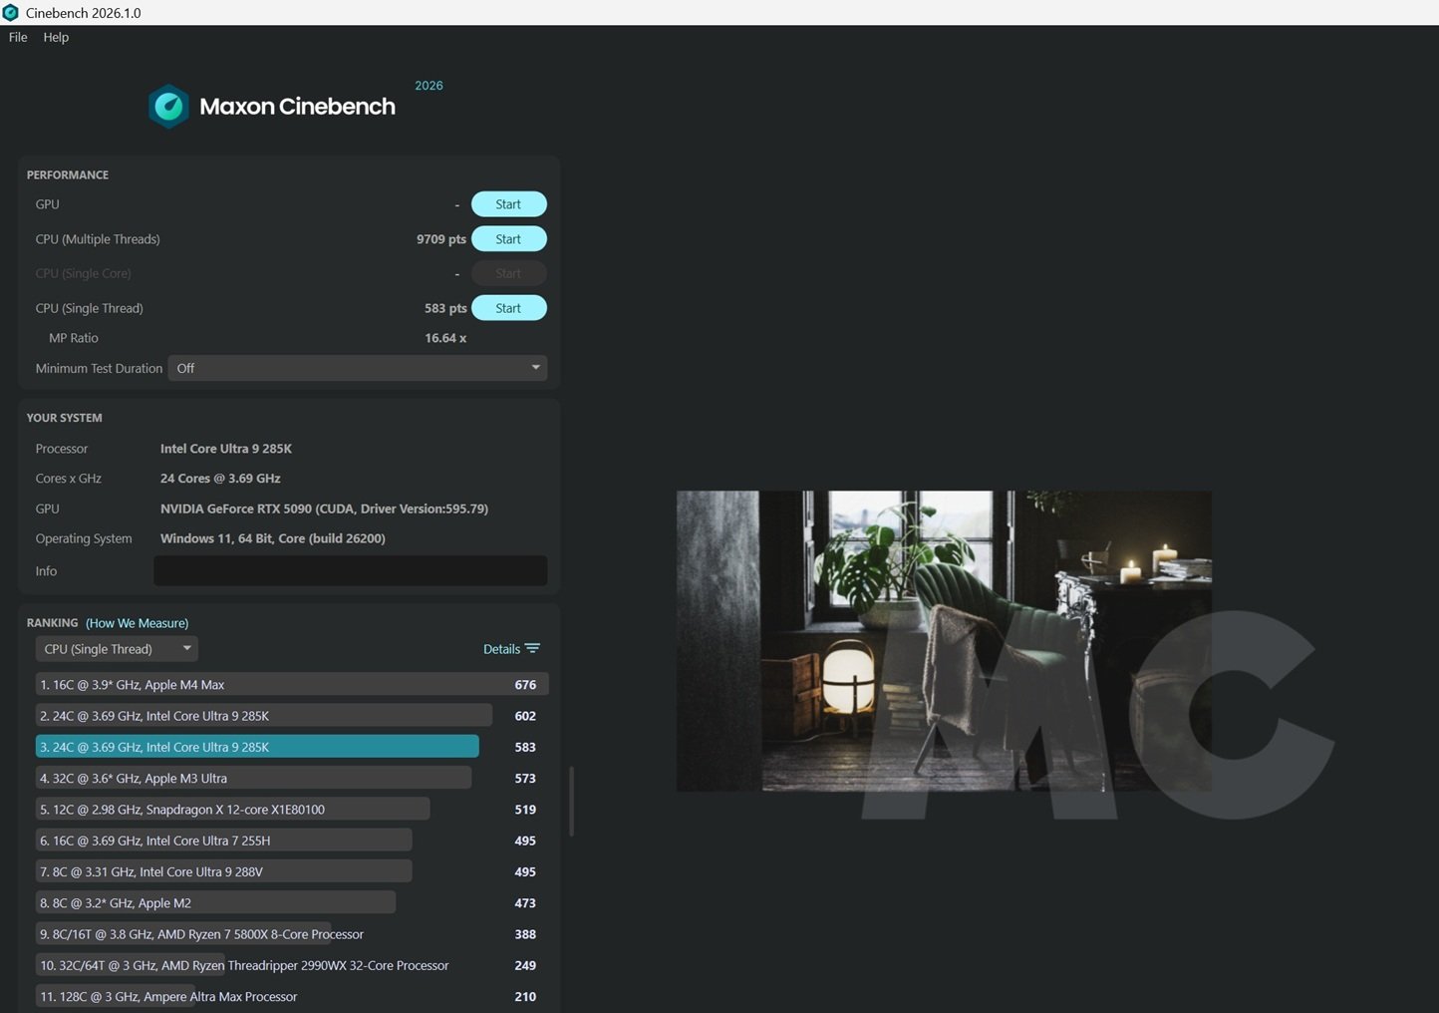Select the Snapdragon X 12-core ranking bar
1439x1013 pixels.
pyautogui.click(x=232, y=810)
